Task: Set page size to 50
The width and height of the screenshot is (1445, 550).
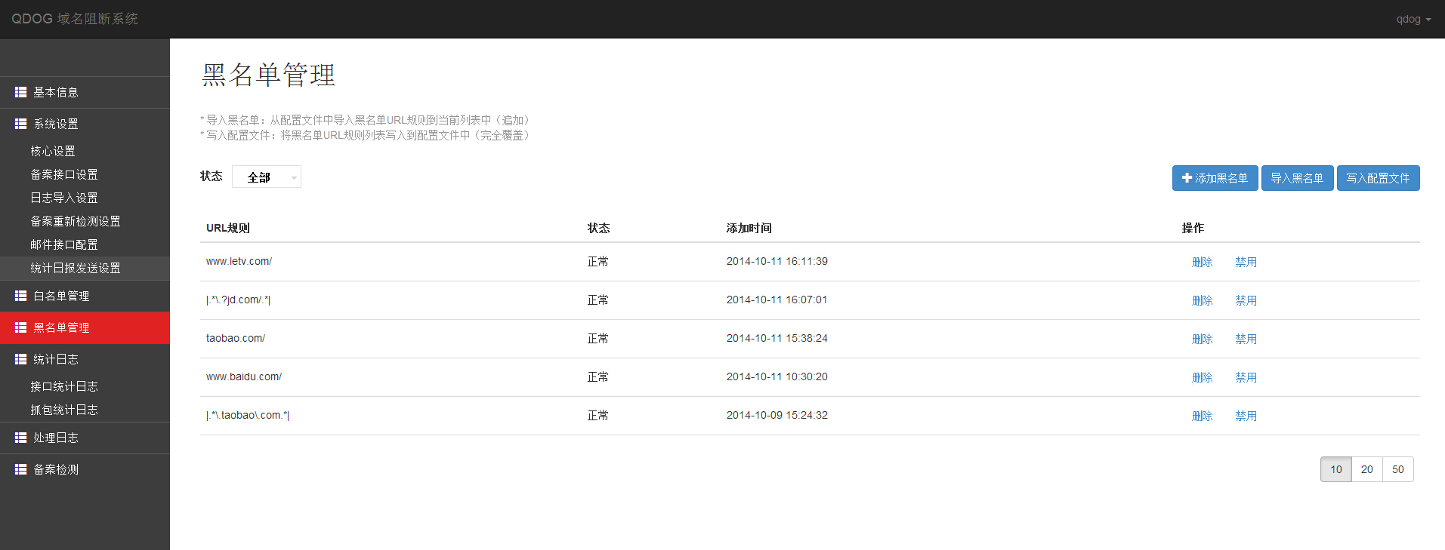Action: tap(1398, 469)
